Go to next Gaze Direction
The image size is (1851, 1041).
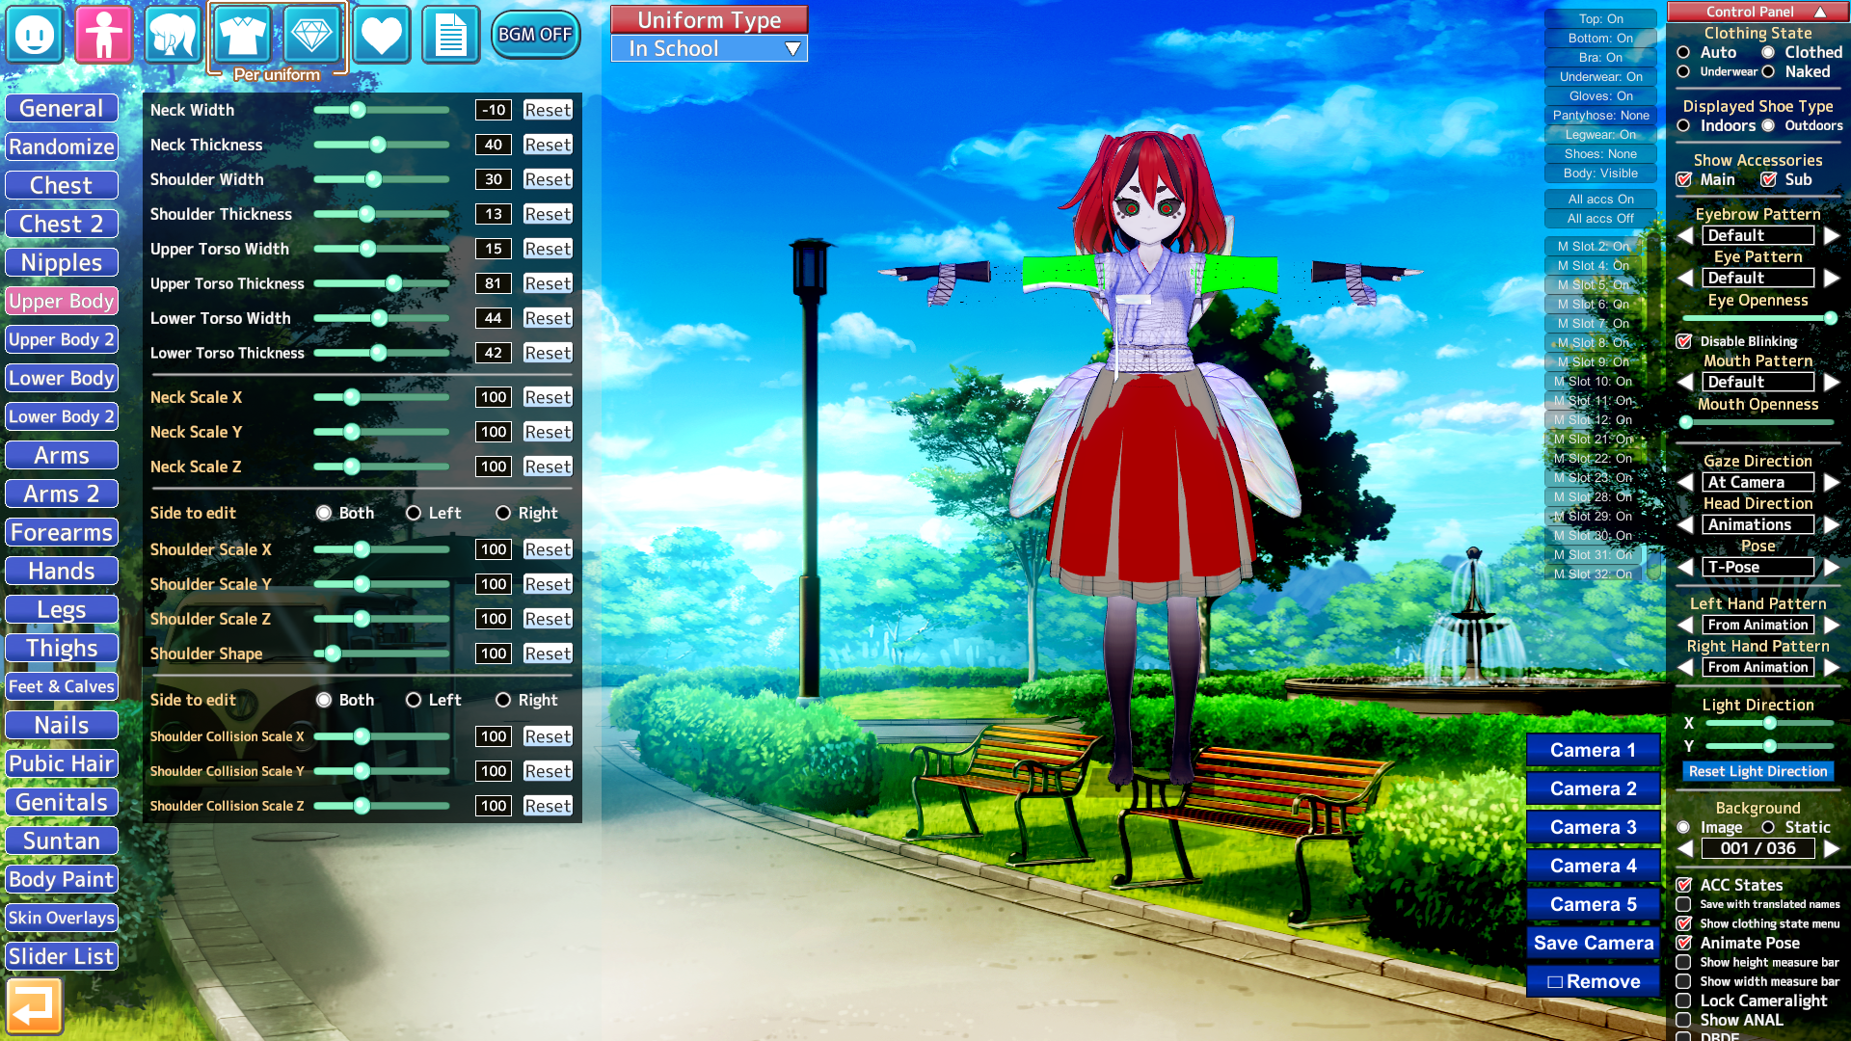point(1832,482)
